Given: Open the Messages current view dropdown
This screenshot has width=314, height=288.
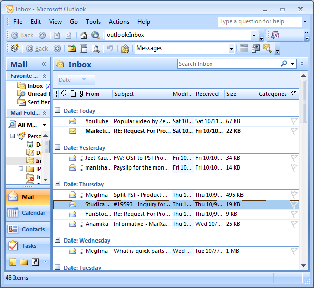Looking at the screenshot, I should 231,49.
